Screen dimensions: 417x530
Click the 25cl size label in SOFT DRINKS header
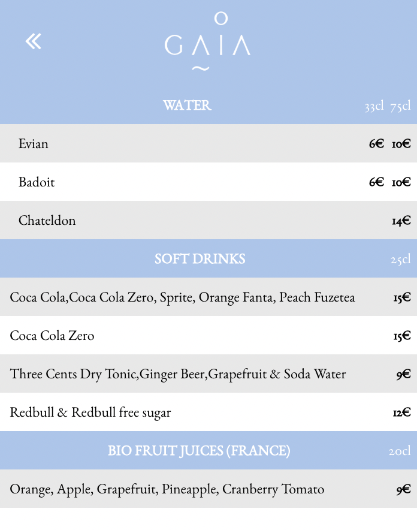400,259
